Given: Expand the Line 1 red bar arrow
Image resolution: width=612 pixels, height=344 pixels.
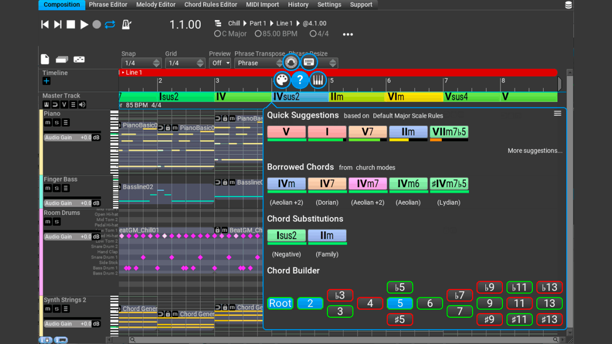Looking at the screenshot, I should [123, 73].
